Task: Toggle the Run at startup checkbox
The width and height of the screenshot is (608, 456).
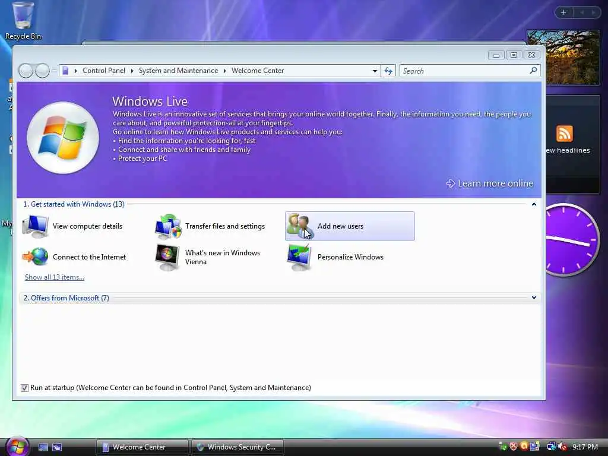Action: (x=24, y=388)
